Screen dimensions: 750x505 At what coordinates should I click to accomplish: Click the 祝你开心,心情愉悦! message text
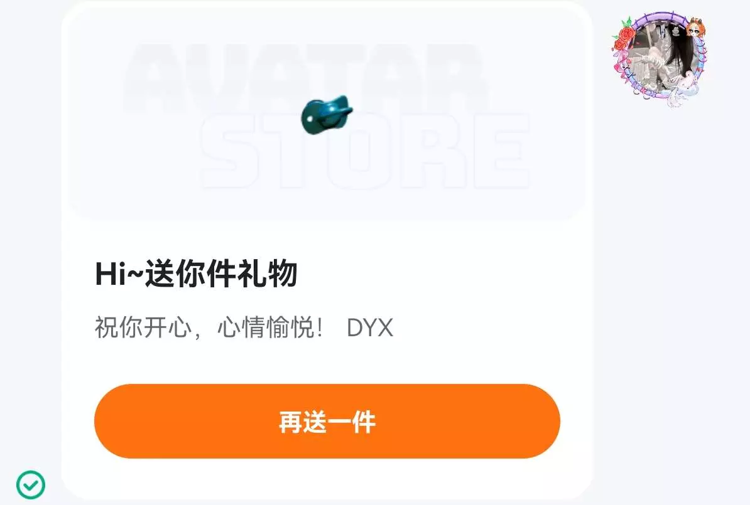pyautogui.click(x=209, y=327)
